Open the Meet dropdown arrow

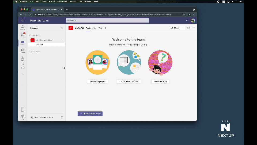(183, 28)
